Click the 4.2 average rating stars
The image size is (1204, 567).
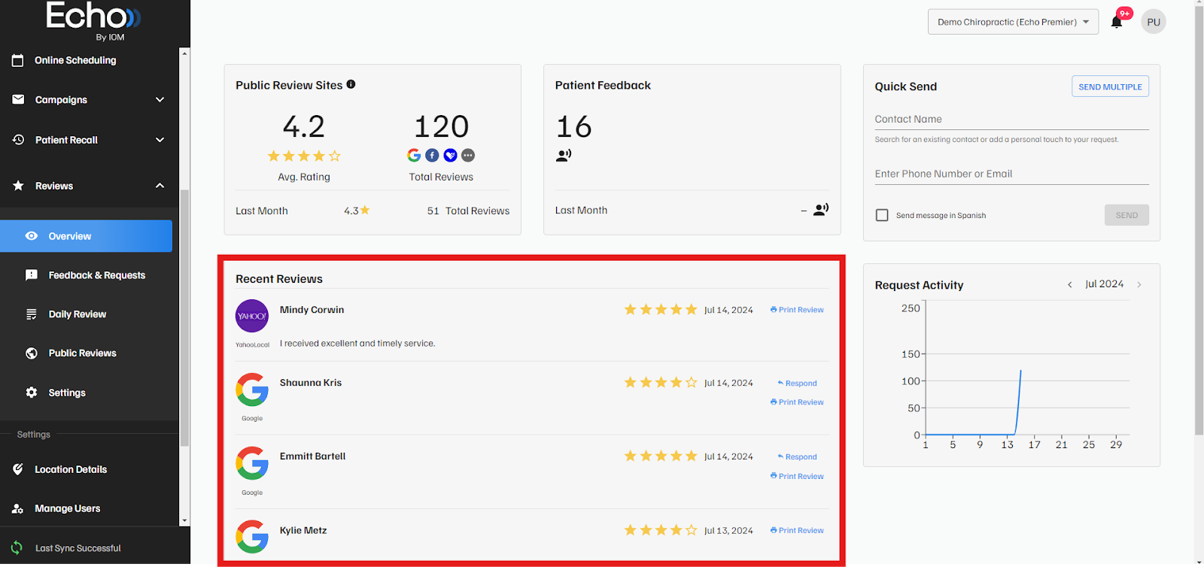point(304,156)
